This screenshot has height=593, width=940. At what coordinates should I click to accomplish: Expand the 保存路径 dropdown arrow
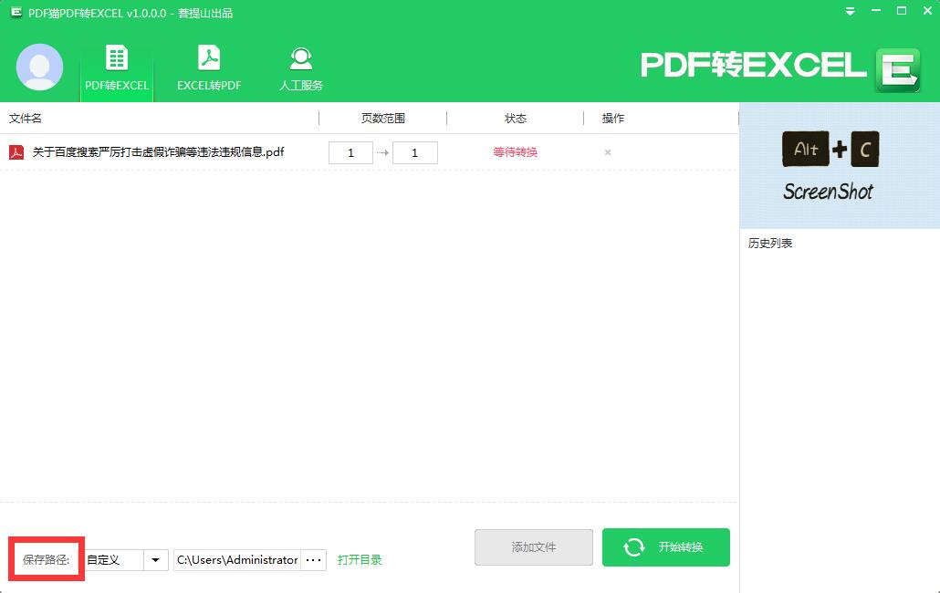point(156,559)
